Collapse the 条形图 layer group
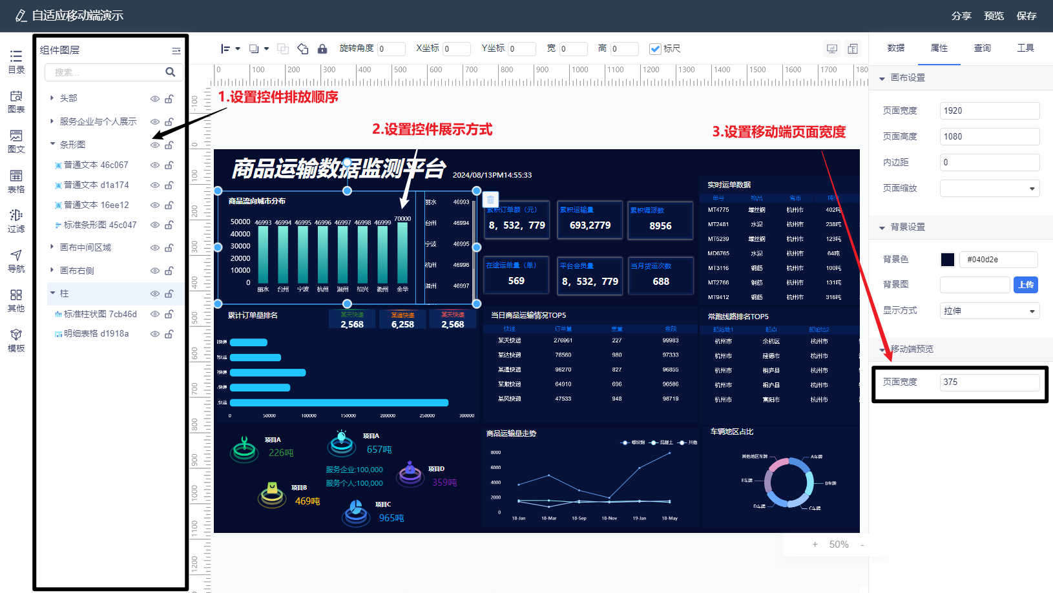 click(x=52, y=144)
